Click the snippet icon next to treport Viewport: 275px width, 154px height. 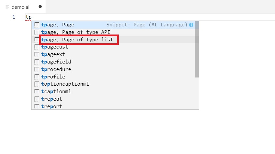point(37,106)
